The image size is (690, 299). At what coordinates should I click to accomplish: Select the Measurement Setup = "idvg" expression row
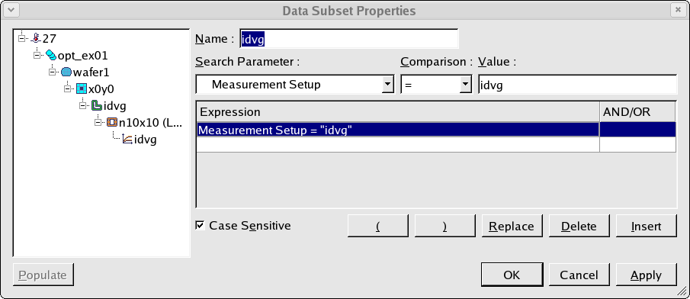435,130
